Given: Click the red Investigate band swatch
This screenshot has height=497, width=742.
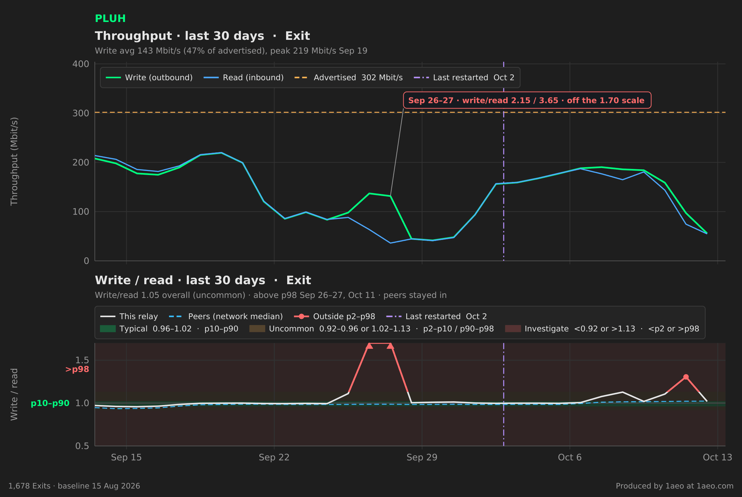Looking at the screenshot, I should 513,329.
